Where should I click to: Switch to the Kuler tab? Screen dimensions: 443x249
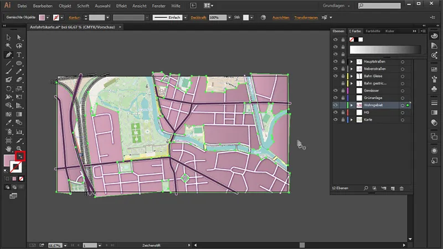[390, 31]
